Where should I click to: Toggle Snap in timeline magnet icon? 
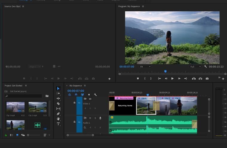coord(76,95)
